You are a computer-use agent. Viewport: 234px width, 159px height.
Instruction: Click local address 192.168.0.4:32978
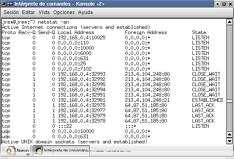[x=82, y=121]
